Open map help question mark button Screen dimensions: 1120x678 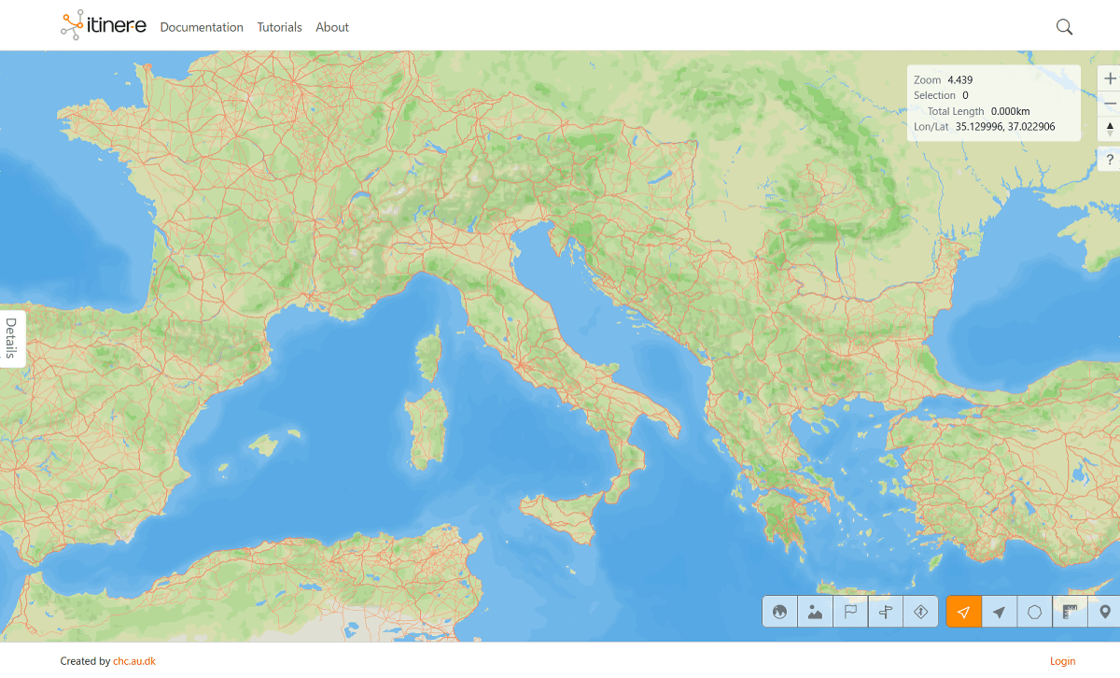tap(1110, 160)
